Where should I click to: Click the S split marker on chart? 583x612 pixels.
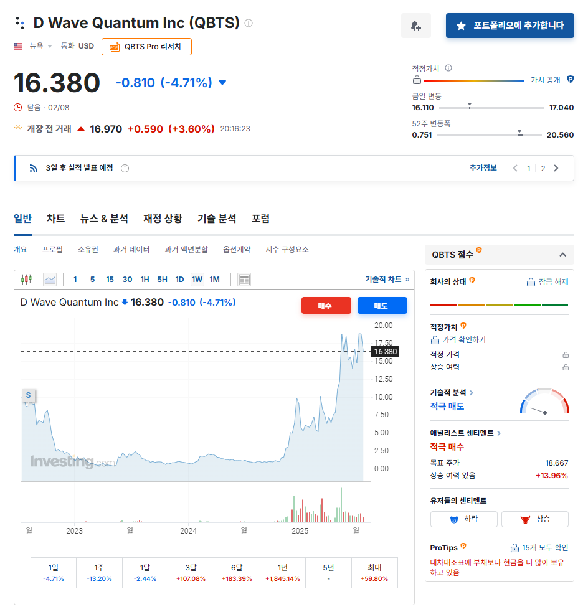(29, 395)
